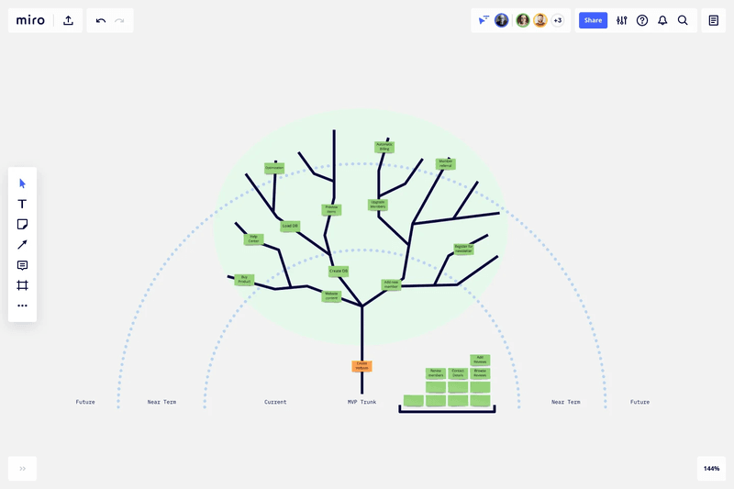Open the board search icon
Screen dimensions: 734x489
tap(683, 20)
